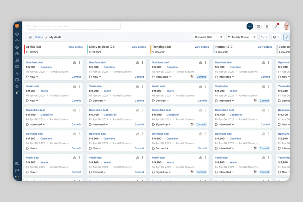Open the chat message icon at the sidebar bottom
303x202 pixels.
17,170
